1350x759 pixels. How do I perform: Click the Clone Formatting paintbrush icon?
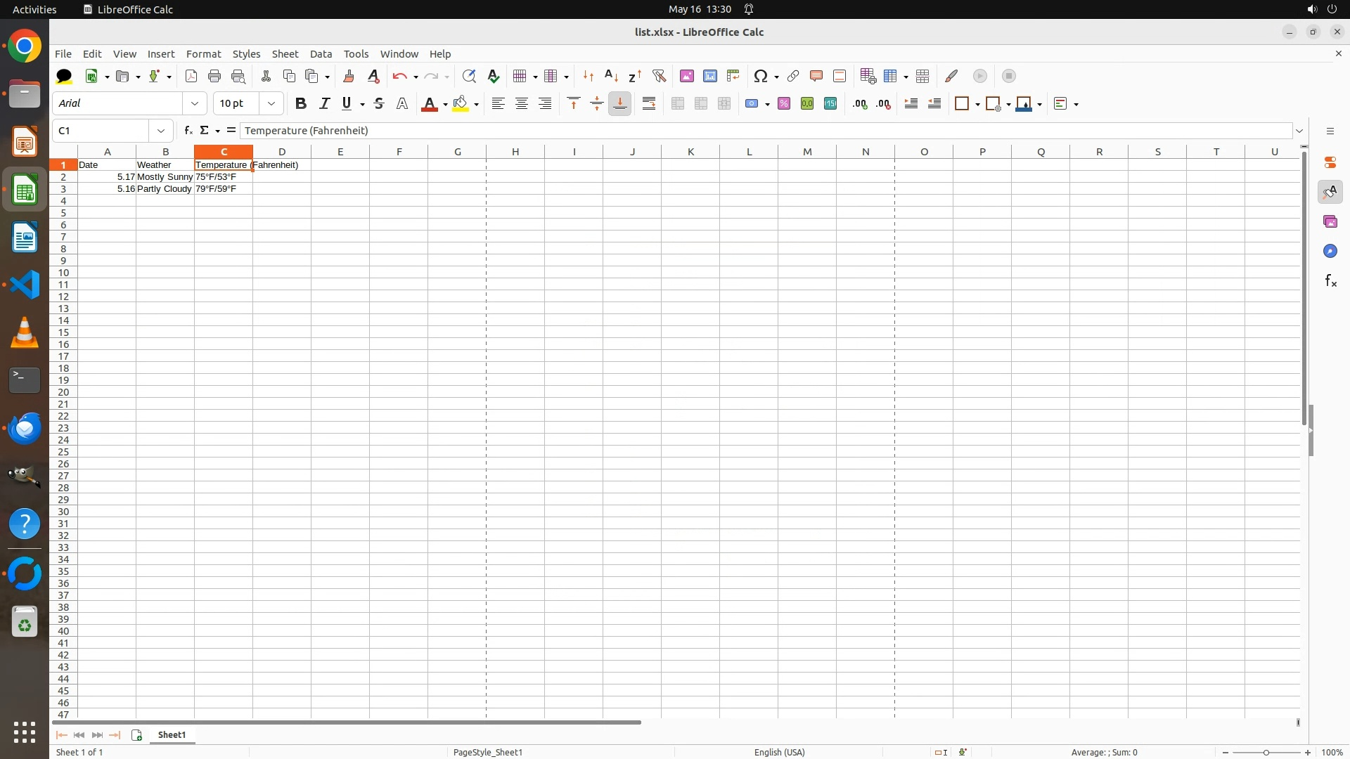(x=349, y=76)
